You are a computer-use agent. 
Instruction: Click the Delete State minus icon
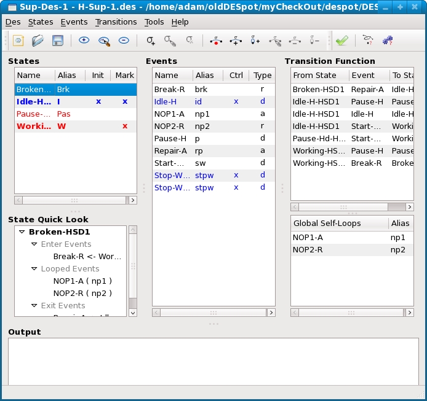124,41
